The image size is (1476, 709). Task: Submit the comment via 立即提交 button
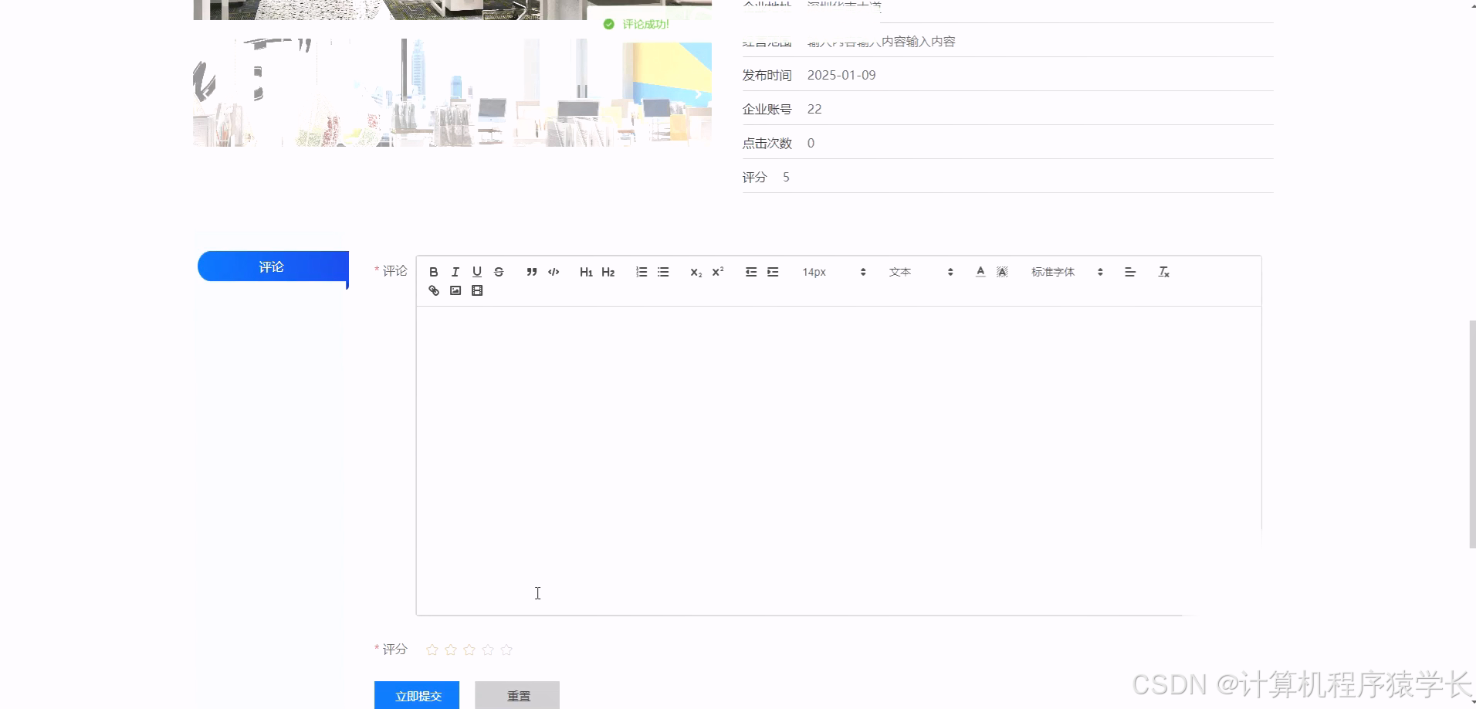point(417,694)
